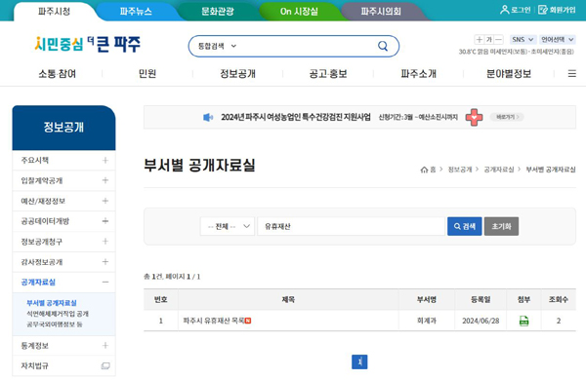Select 공무국외여행정보 등 sidebar link
The height and width of the screenshot is (380, 586).
coord(54,324)
